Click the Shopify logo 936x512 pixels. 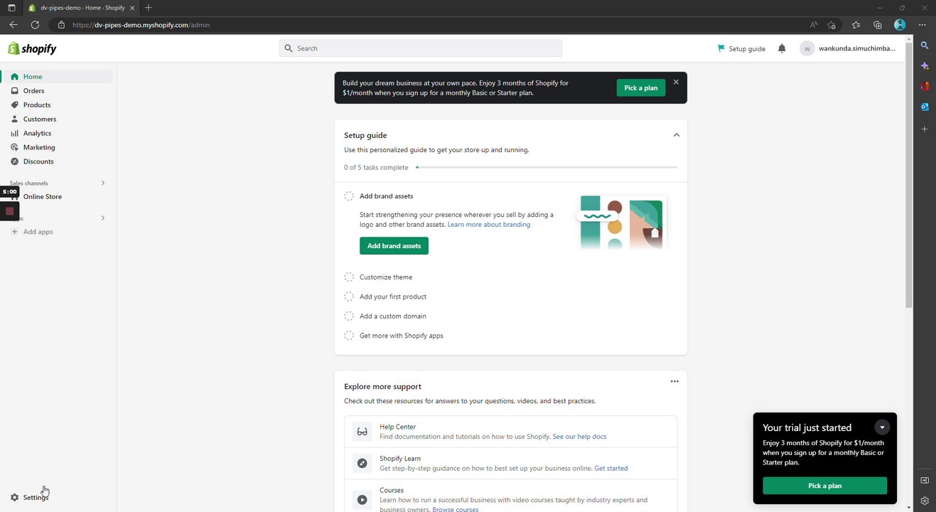[32, 48]
